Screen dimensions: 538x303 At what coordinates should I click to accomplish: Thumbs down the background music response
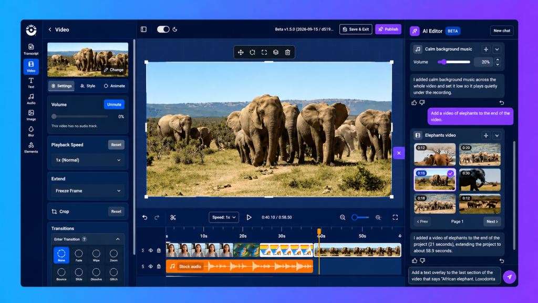(x=422, y=103)
